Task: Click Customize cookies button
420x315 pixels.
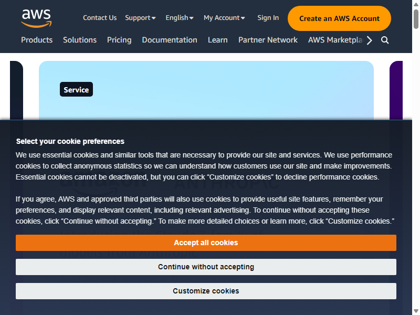Action: (206, 291)
